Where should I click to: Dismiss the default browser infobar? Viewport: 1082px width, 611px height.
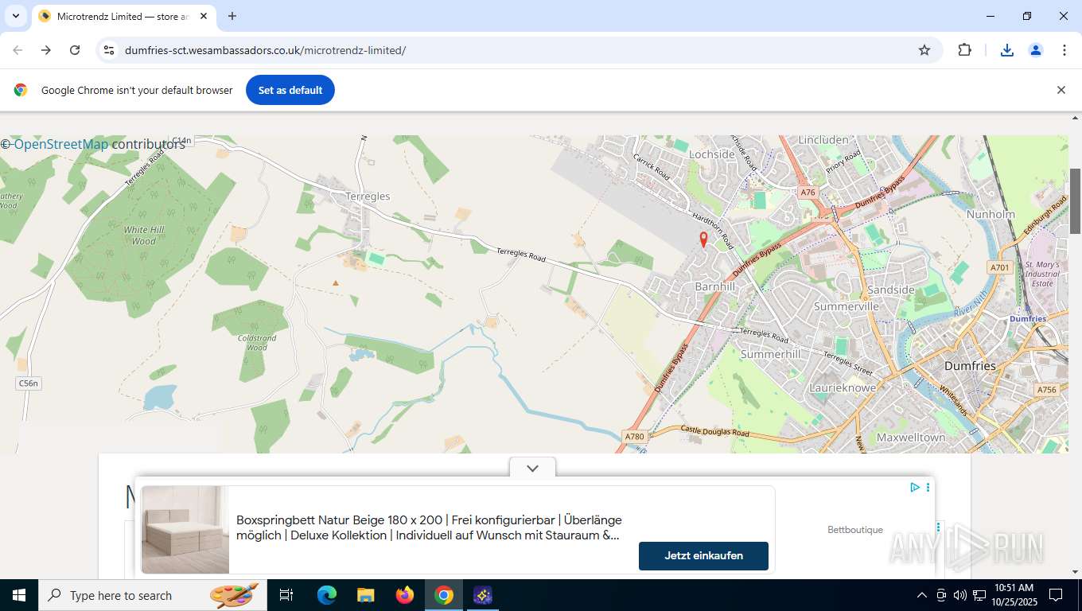click(x=1061, y=90)
